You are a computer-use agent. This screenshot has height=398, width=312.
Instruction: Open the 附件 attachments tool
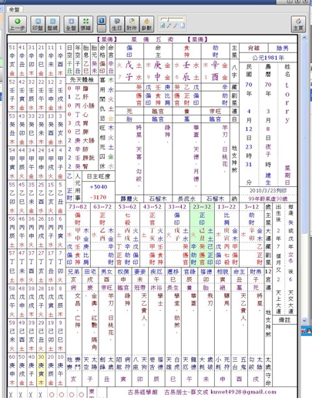coord(132,24)
